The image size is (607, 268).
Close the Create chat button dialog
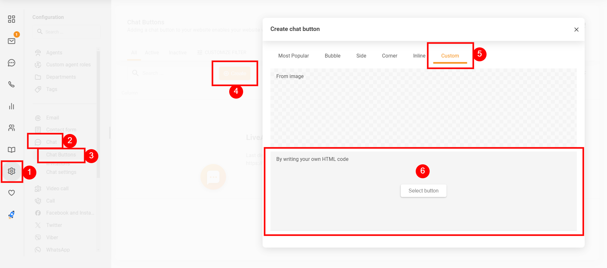point(576,29)
